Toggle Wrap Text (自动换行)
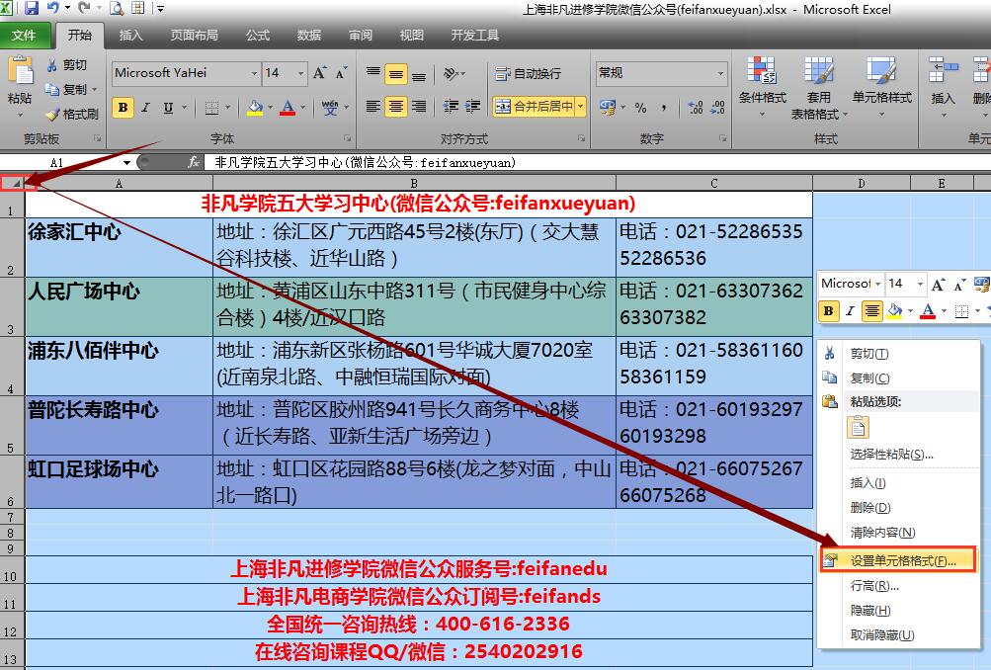Screen dimensions: 991x670 point(529,73)
